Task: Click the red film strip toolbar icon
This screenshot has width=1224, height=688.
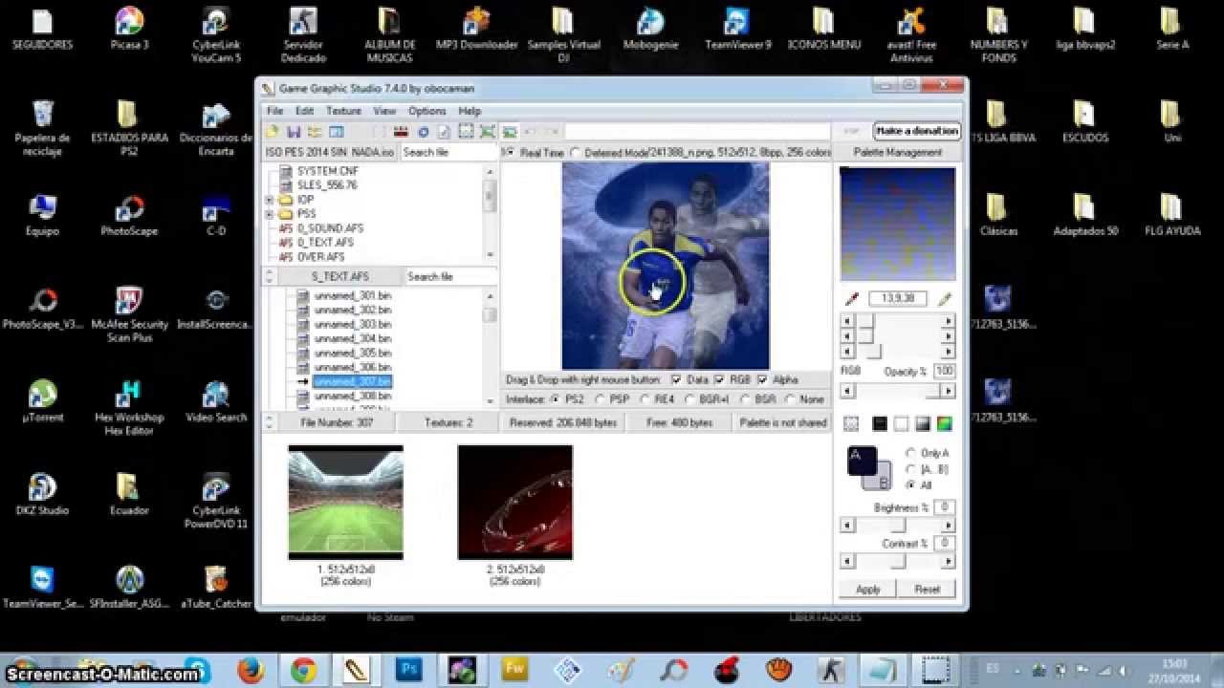Action: pos(402,132)
